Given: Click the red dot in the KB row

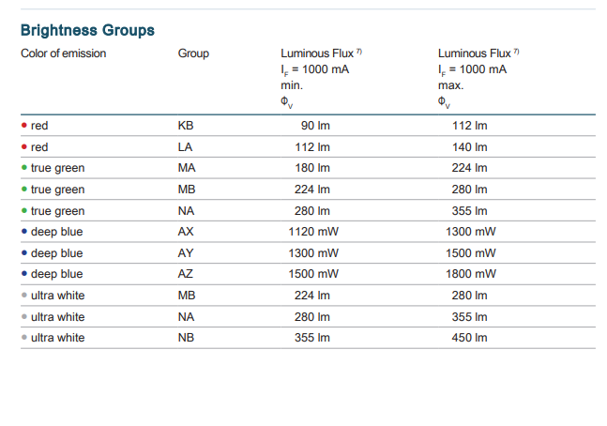Looking at the screenshot, I should click(x=23, y=126).
